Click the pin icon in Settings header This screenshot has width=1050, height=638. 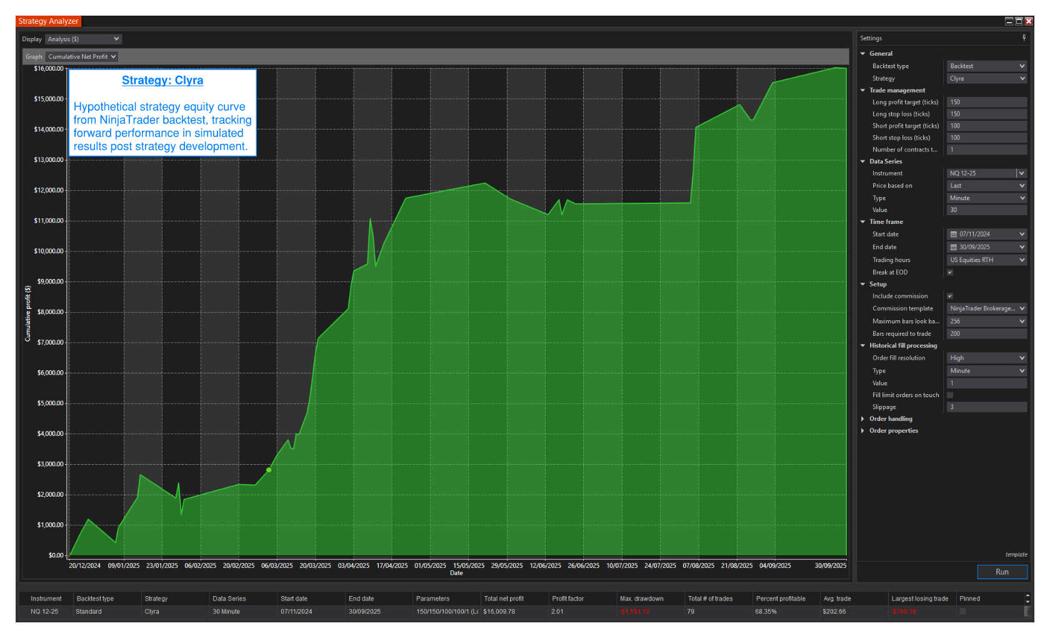click(x=1024, y=38)
